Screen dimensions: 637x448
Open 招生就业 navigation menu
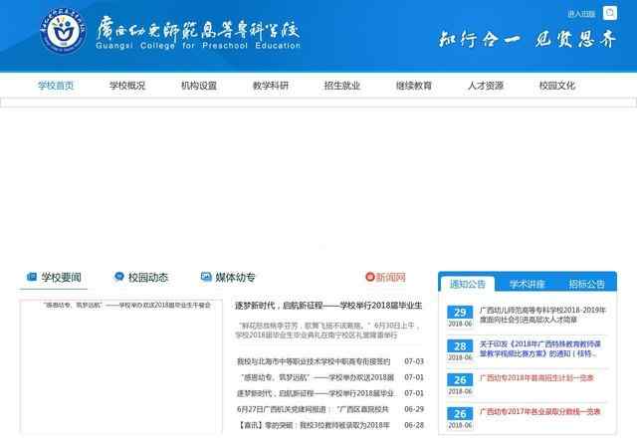(342, 86)
